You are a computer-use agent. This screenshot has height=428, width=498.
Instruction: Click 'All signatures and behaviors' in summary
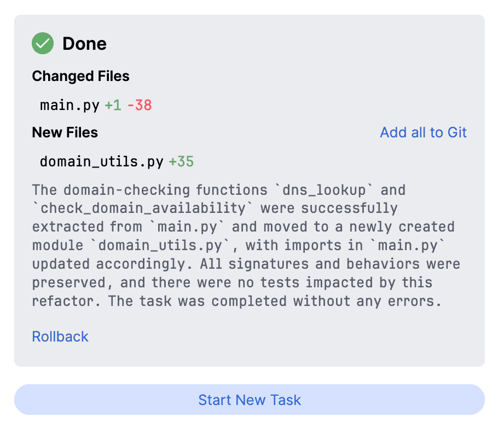click(310, 264)
